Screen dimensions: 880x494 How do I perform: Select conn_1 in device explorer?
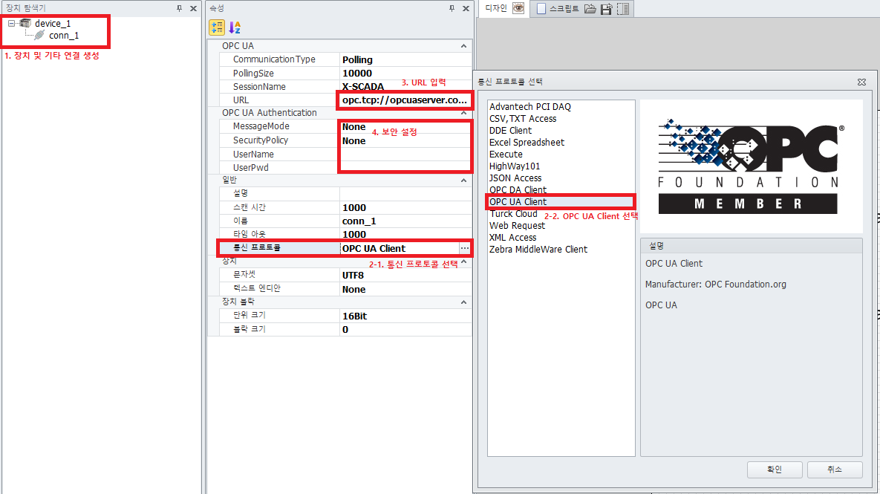[64, 36]
